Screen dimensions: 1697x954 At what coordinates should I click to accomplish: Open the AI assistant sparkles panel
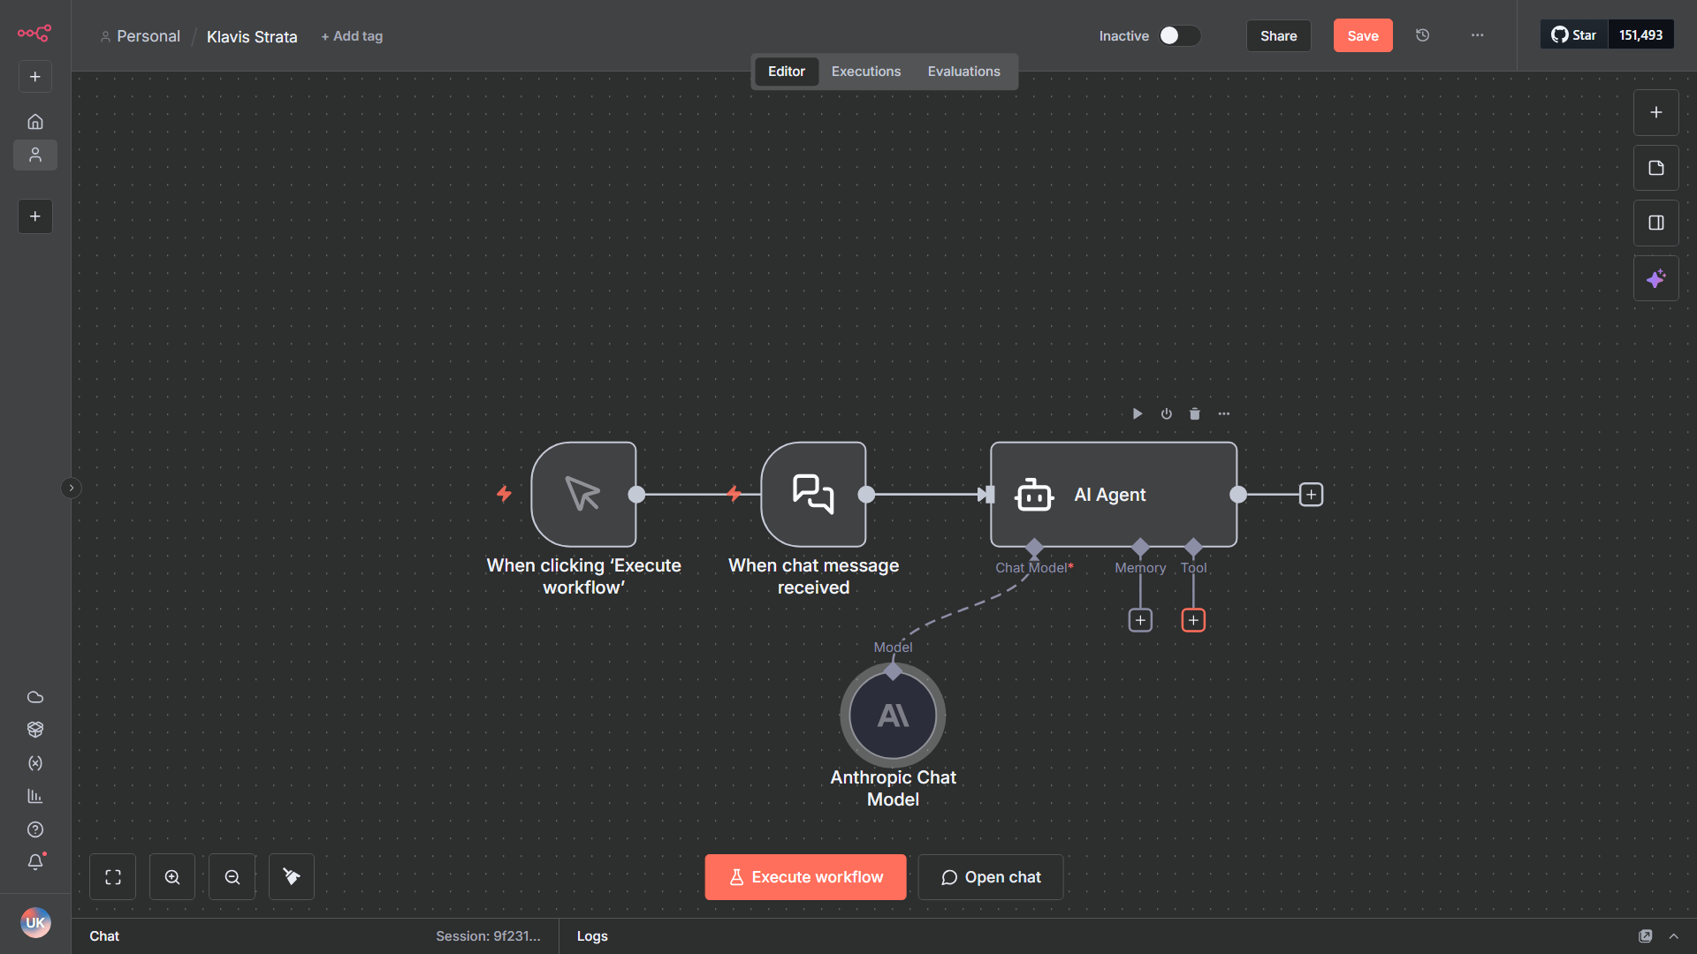coord(1656,277)
